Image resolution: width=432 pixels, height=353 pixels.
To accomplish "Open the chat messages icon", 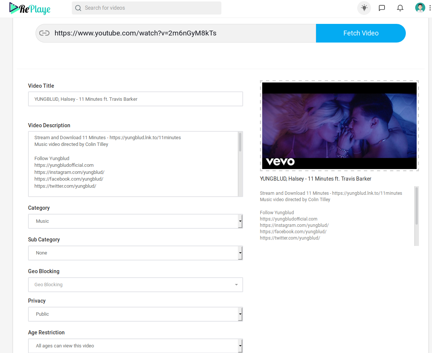I will pos(382,8).
